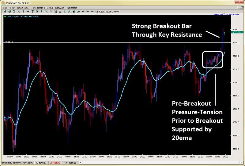Open the File menu

(x=5, y=8)
